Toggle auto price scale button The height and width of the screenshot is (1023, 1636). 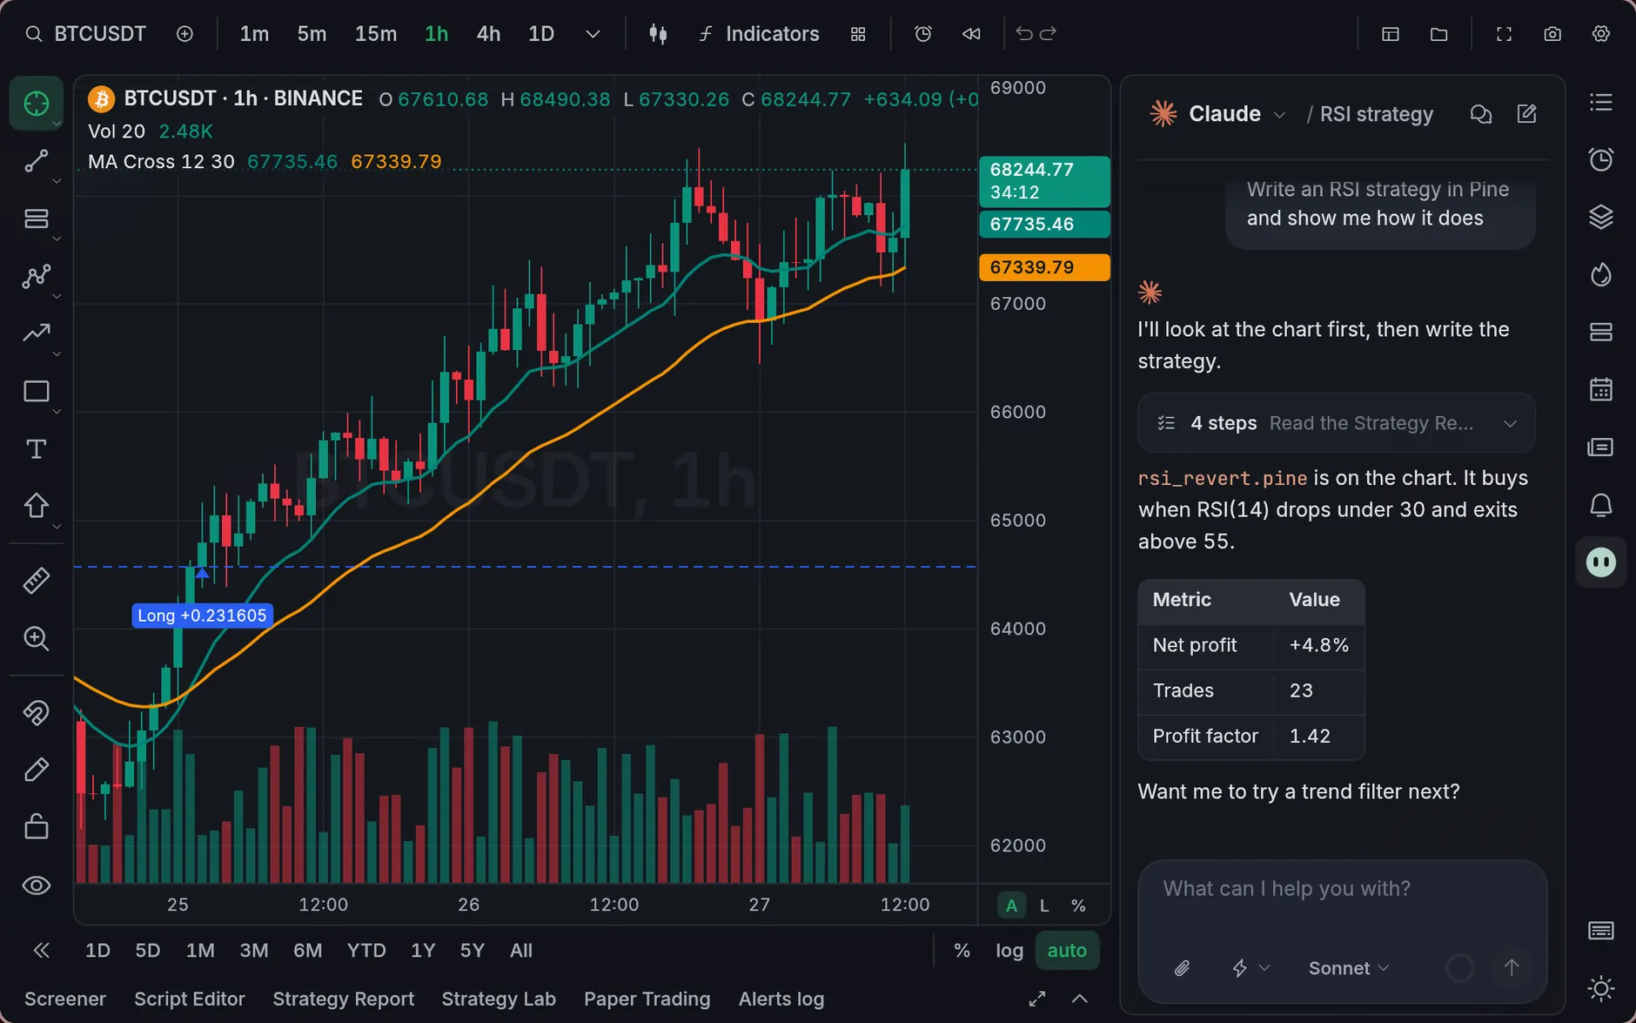[1067, 951]
